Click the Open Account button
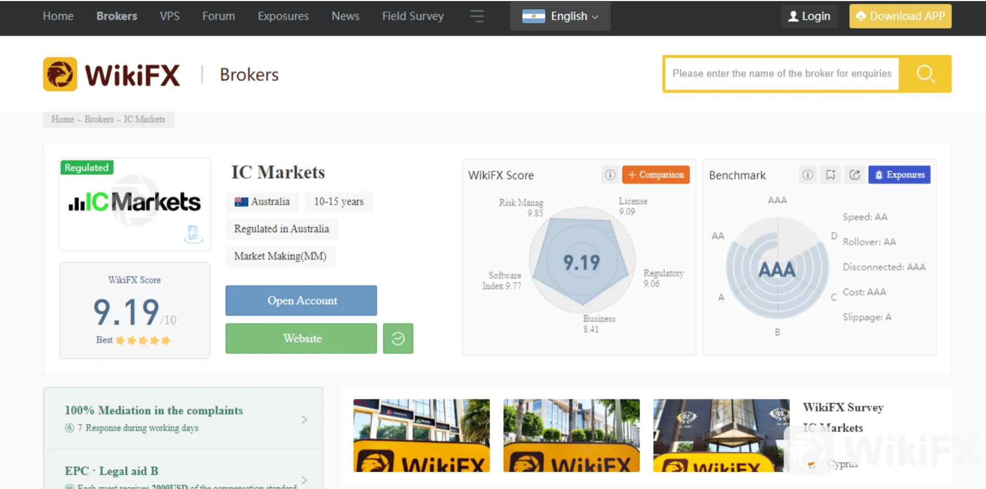 point(301,301)
